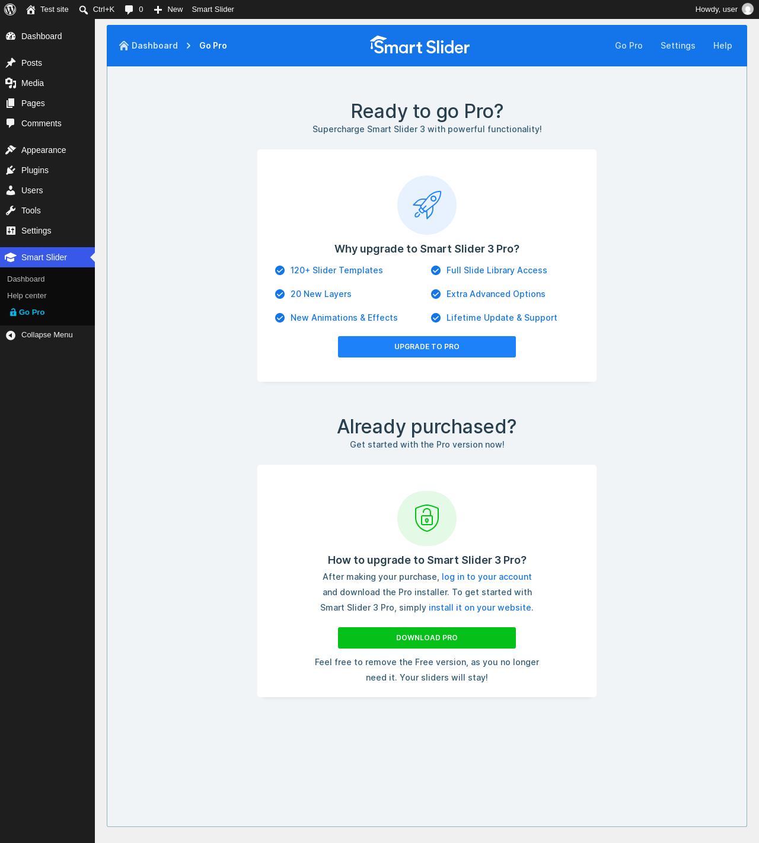Follow the 'install it on your website' link
The width and height of the screenshot is (759, 843).
point(480,608)
